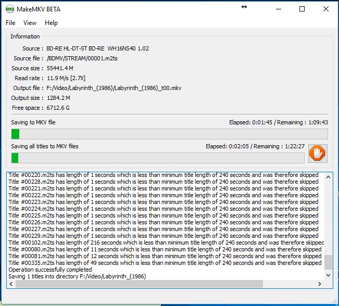Click the Saving all titles progress bar
339x306 pixels.
tap(158, 158)
